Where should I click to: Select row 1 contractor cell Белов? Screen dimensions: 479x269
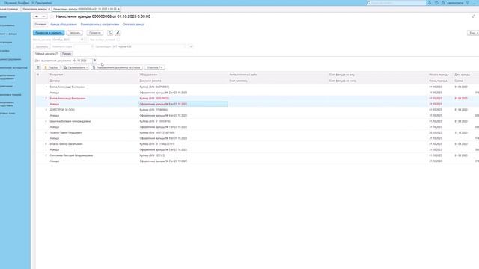pos(67,87)
